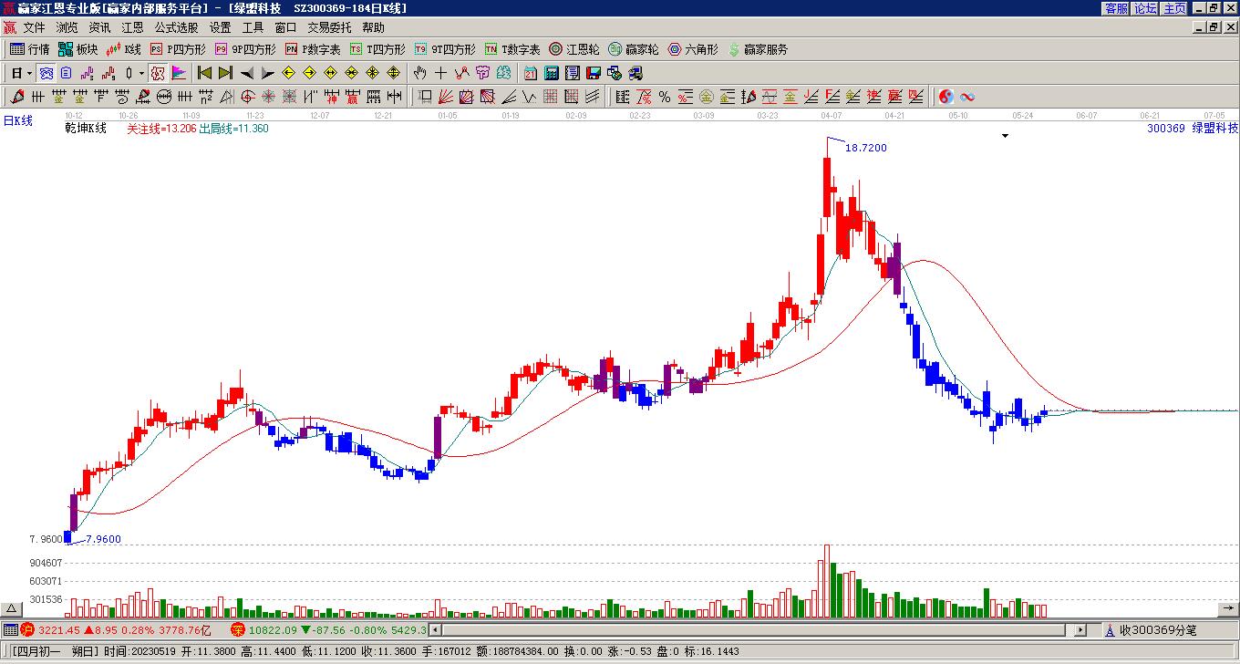Viewport: 1240px width, 664px height.
Task: Open the 江恩 menu
Action: coord(132,28)
